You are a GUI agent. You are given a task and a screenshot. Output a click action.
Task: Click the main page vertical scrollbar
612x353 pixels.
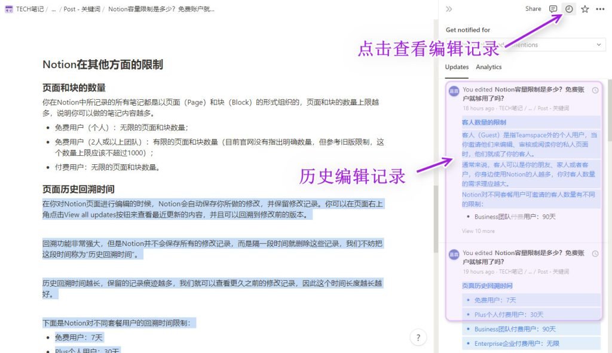[x=436, y=219]
